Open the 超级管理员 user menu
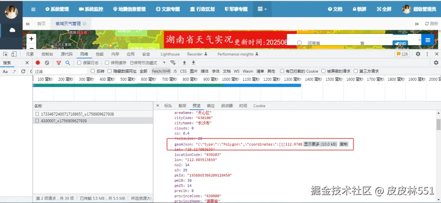 (419, 9)
